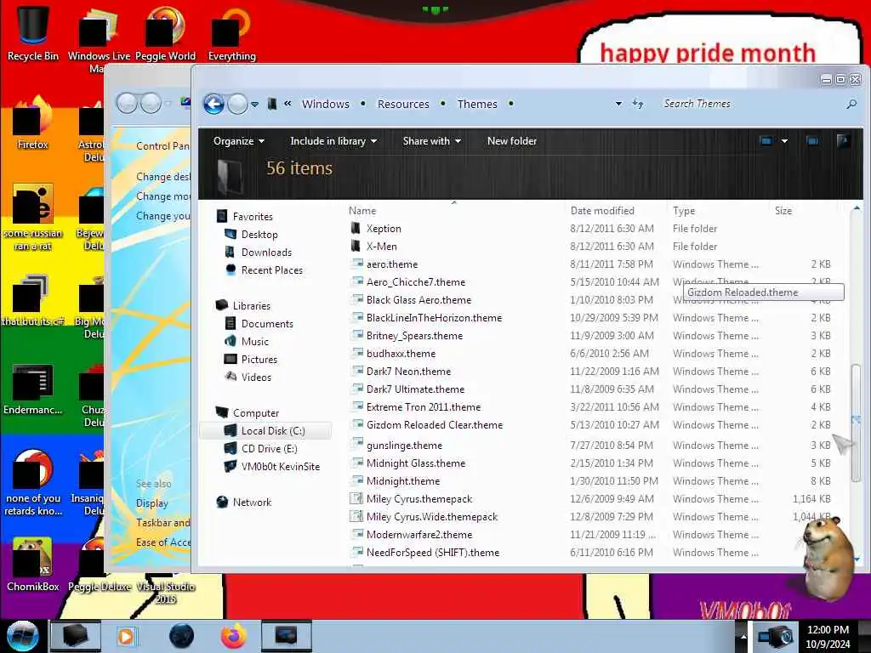Select Gizdom Reloaded Clear.theme file
The height and width of the screenshot is (653, 871).
[x=435, y=425]
